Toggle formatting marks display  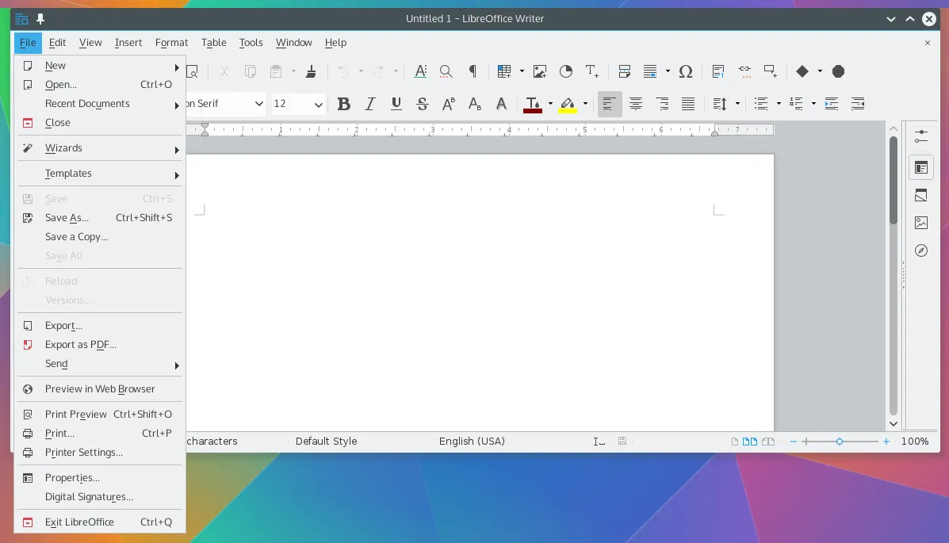pyautogui.click(x=473, y=71)
